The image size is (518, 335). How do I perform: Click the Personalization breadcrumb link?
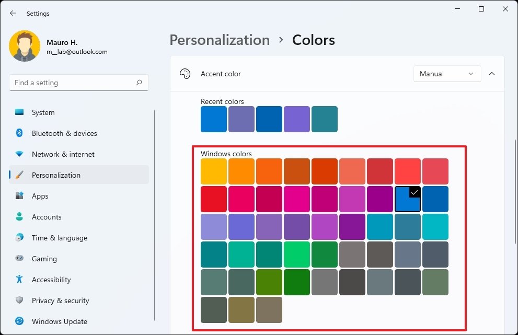[220, 40]
